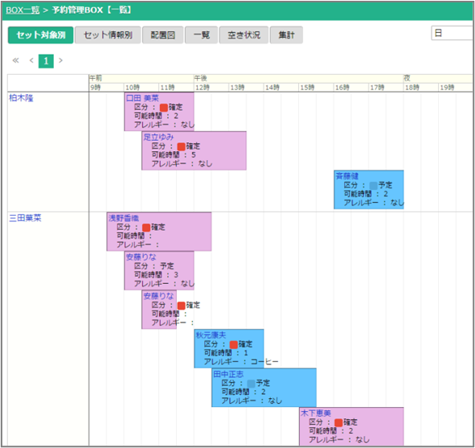Viewport: 475px width, 448px height.
Task: Open staff link 三田葉菜
Action: click(x=25, y=218)
